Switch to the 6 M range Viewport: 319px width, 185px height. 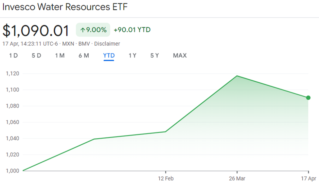coord(84,55)
